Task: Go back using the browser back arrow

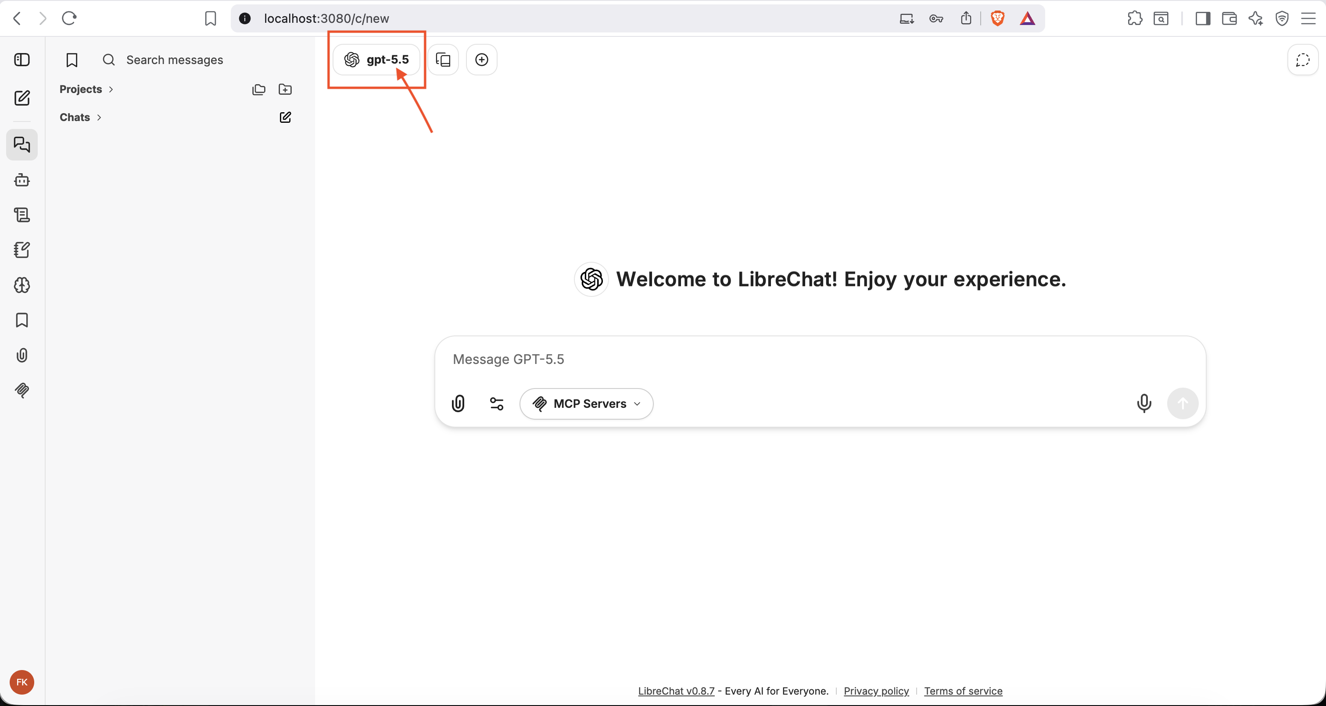Action: (17, 18)
